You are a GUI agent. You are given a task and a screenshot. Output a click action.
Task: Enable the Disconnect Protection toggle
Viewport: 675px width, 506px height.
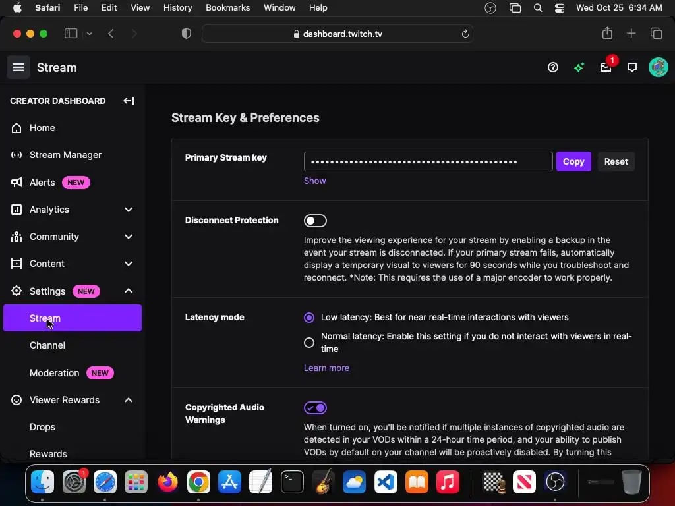tap(315, 221)
